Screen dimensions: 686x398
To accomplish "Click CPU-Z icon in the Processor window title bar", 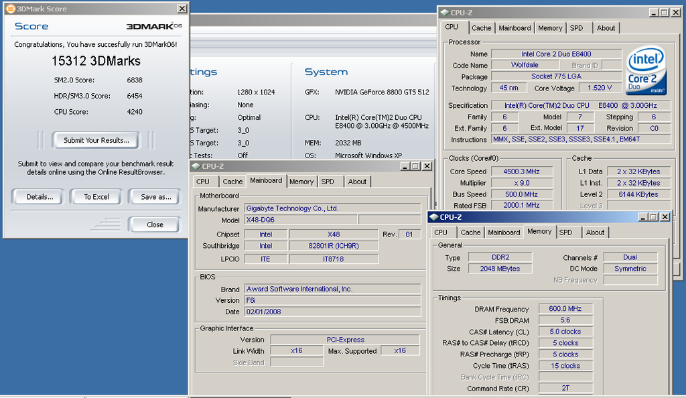I will click(443, 13).
